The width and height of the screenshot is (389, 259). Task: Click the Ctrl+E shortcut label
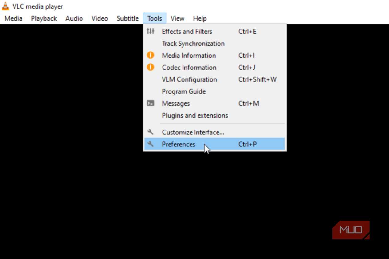(247, 31)
